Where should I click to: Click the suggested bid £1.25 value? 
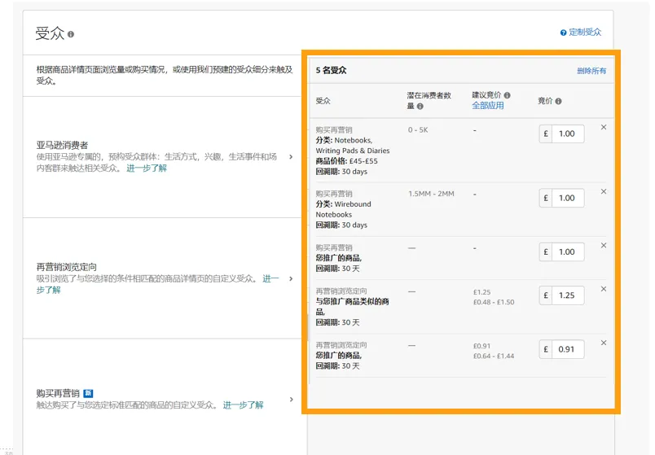(482, 292)
